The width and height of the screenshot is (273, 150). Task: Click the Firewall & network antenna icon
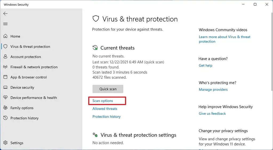(5, 67)
